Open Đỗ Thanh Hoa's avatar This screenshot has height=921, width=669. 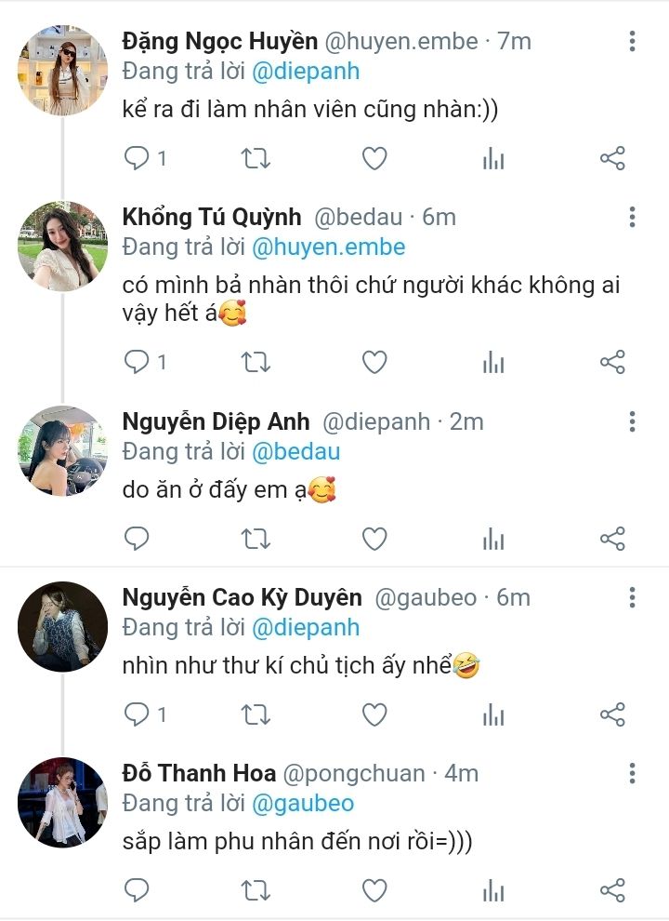(x=62, y=802)
